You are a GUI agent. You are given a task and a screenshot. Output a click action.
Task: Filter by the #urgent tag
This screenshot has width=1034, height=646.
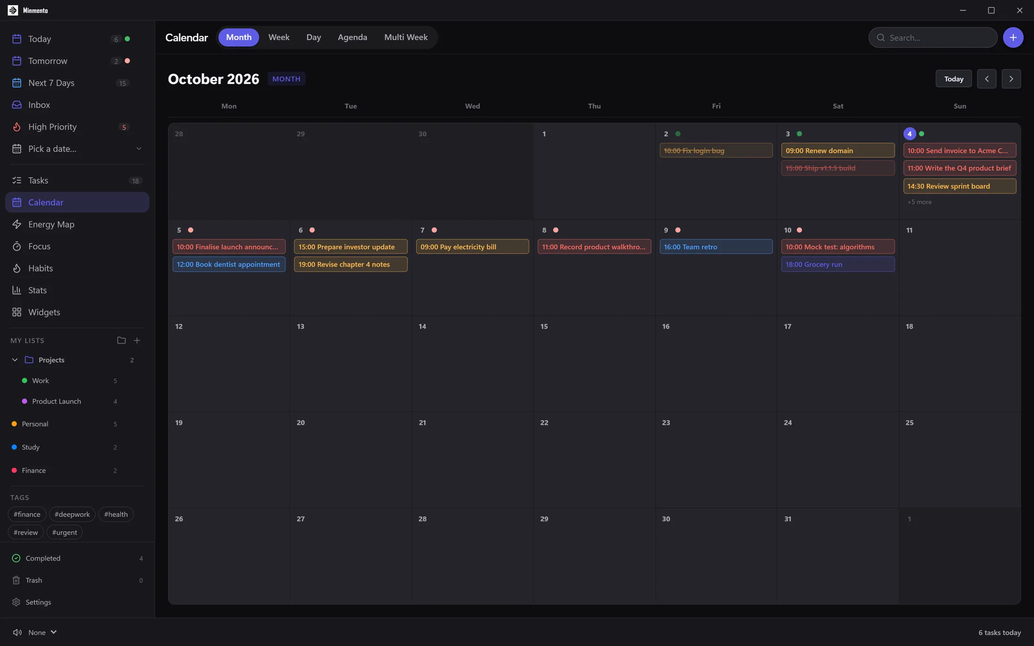[x=64, y=532]
